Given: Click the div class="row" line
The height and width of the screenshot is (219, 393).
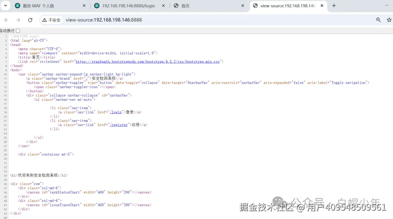Looking at the screenshot, I should tap(27, 184).
